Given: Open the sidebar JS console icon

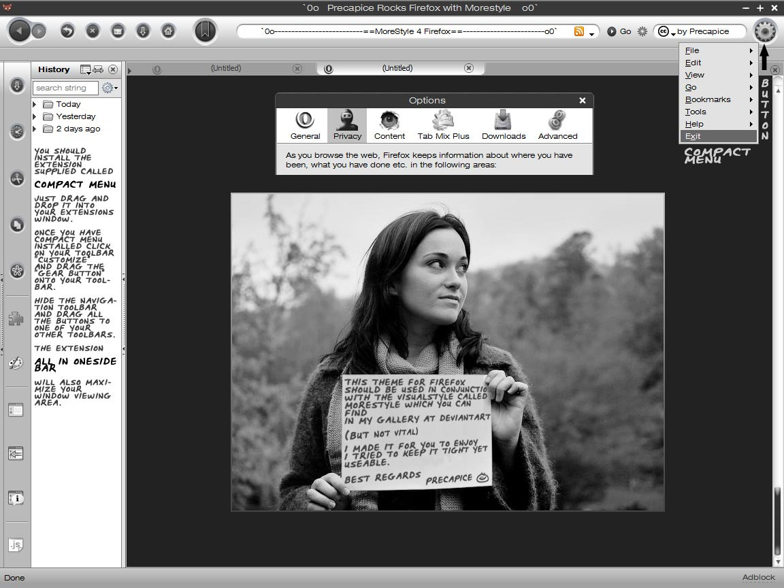Looking at the screenshot, I should [x=16, y=544].
